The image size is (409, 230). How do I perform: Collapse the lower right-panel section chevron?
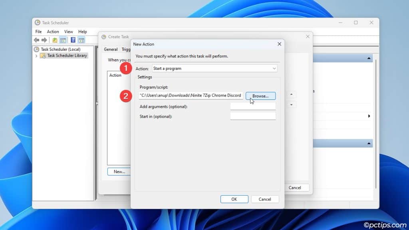tap(369, 143)
